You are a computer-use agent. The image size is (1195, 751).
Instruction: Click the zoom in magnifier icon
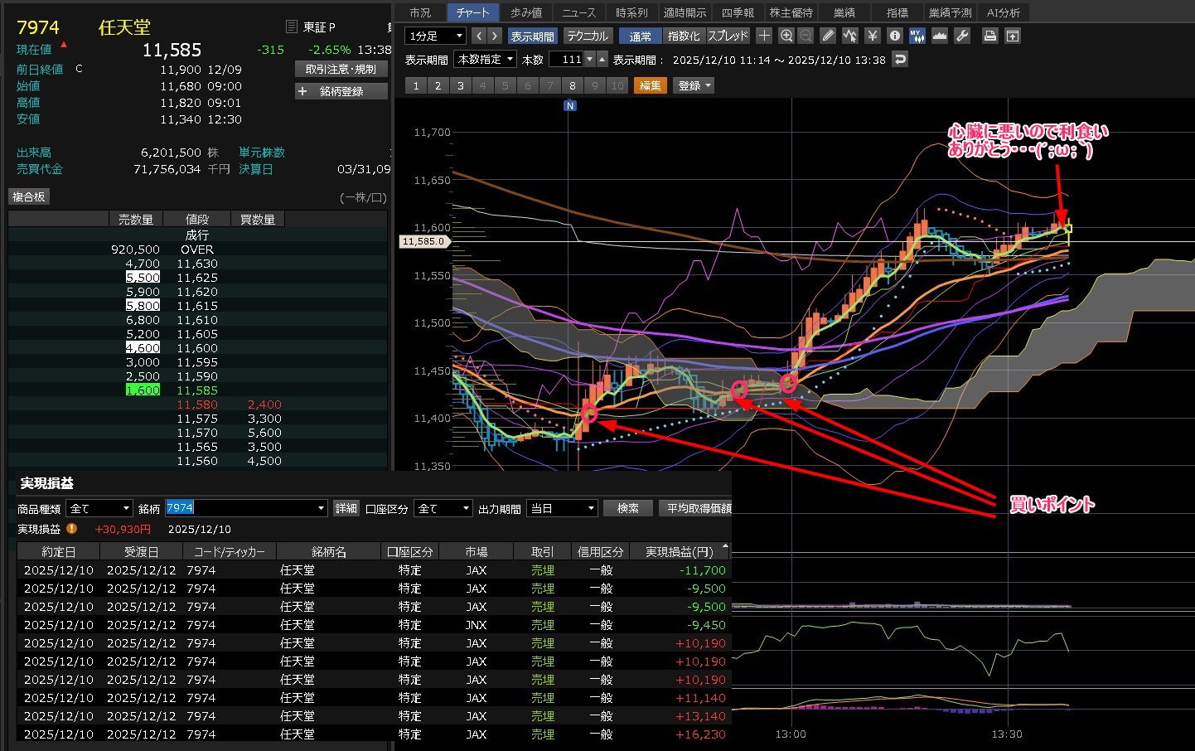coord(786,36)
